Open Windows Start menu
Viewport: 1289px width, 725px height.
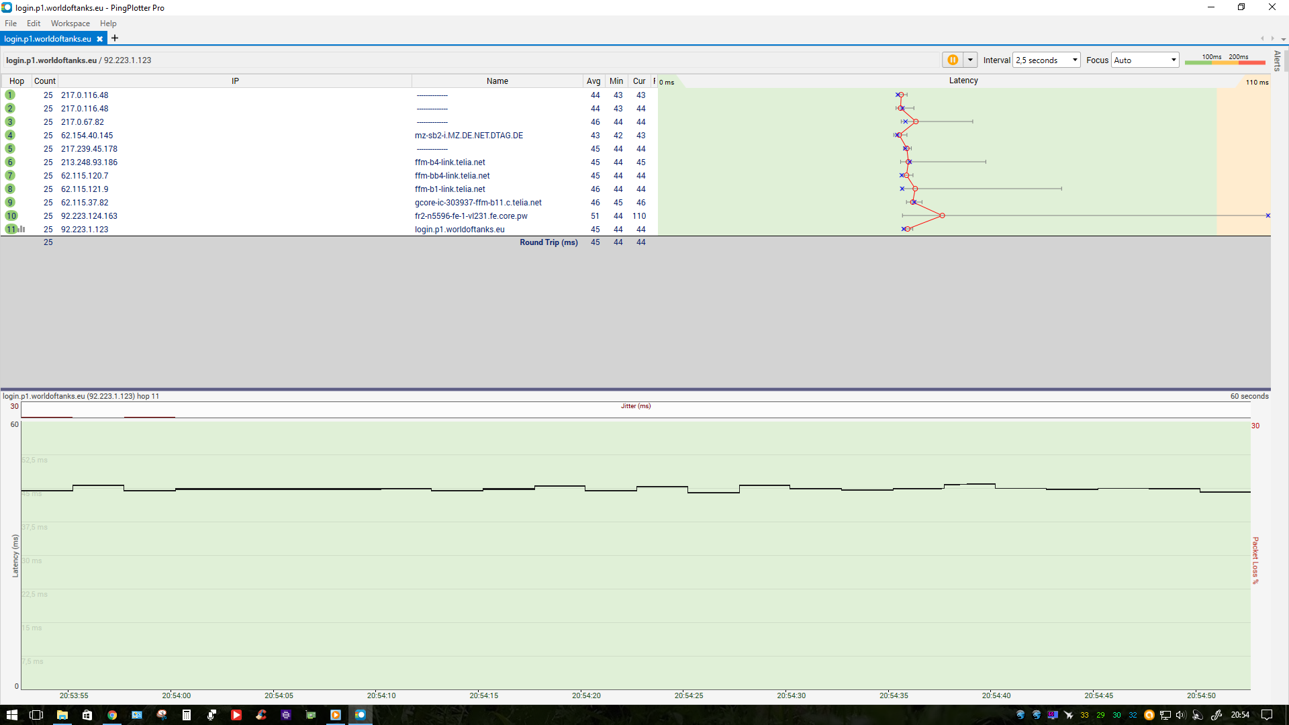11,715
